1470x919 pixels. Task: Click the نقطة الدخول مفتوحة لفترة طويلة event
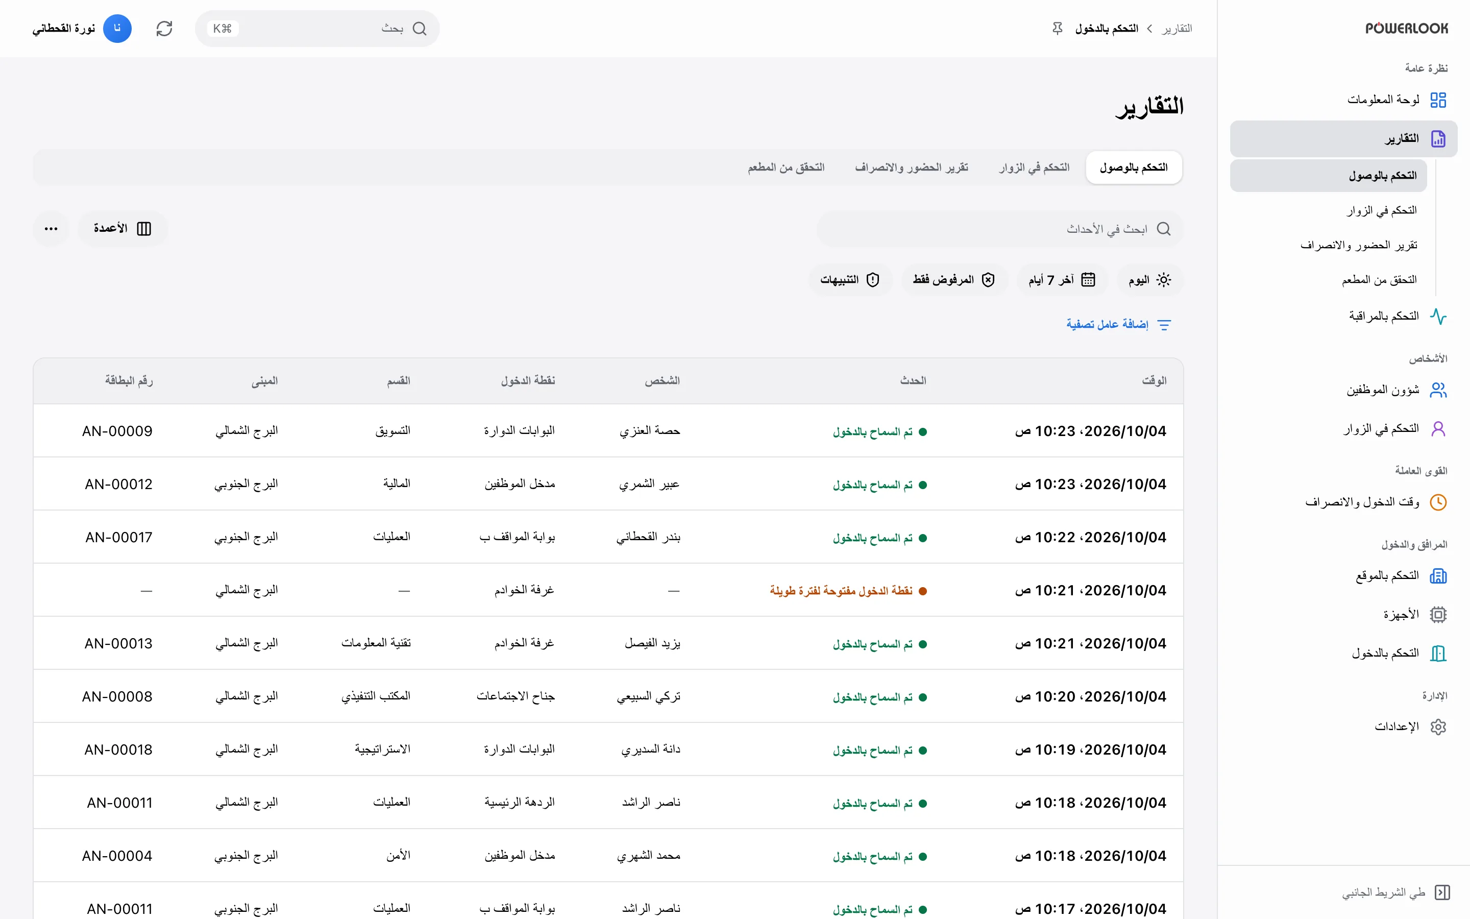pos(848,591)
